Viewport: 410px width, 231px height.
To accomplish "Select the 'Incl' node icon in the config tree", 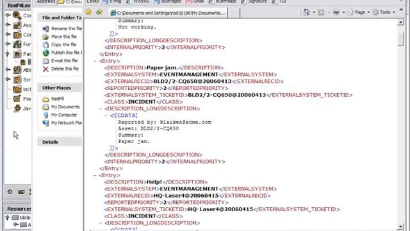I will [x=17, y=89].
